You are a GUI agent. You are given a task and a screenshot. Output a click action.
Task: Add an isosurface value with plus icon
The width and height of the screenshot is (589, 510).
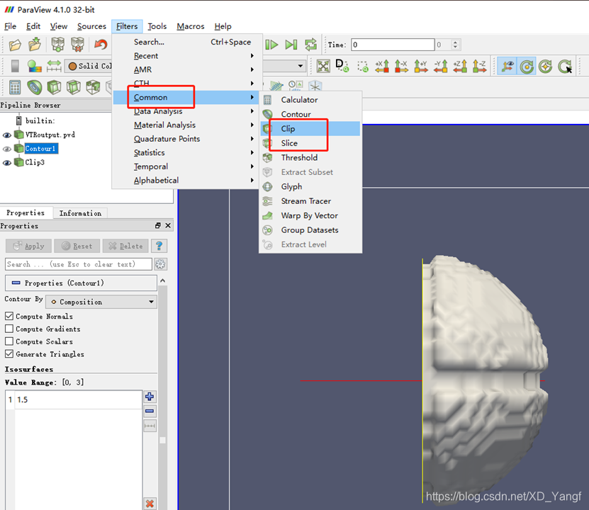tap(150, 396)
